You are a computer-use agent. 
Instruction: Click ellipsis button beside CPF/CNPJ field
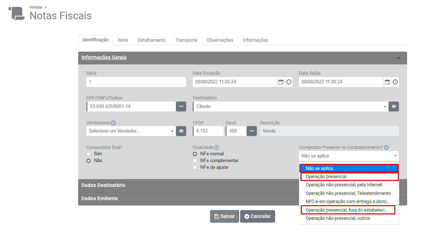coord(181,106)
